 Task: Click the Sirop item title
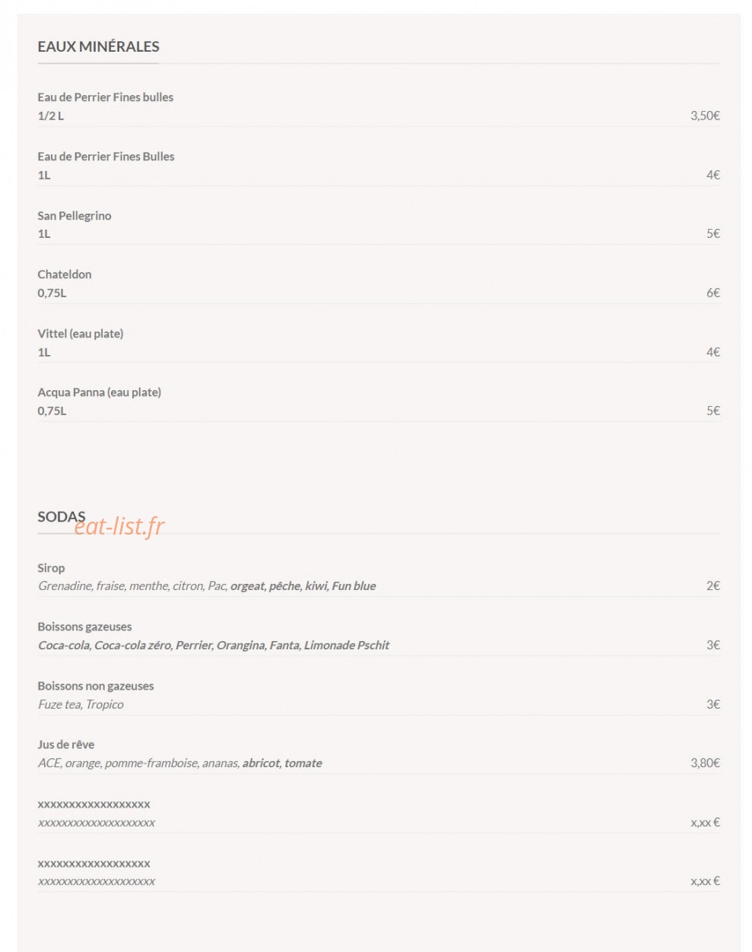click(51, 568)
